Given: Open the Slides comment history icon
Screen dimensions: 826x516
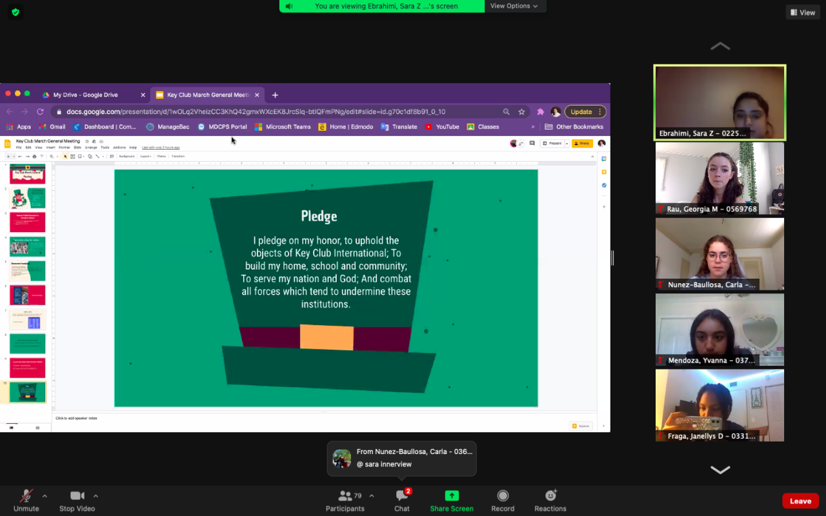Looking at the screenshot, I should click(x=532, y=143).
